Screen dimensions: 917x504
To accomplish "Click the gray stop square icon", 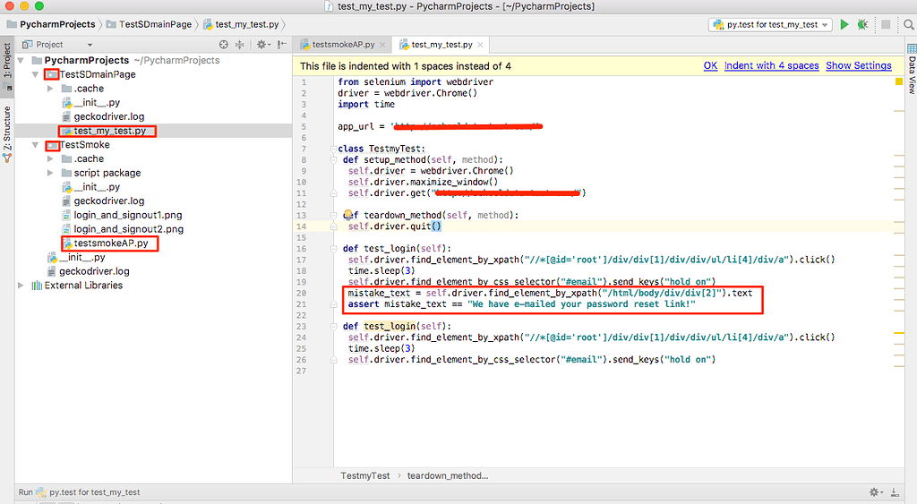I will click(x=885, y=24).
